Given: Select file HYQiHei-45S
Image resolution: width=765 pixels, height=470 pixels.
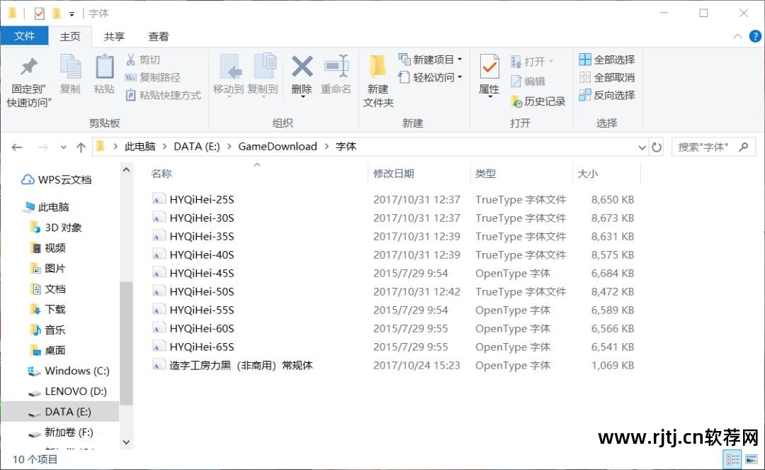Looking at the screenshot, I should click(193, 274).
